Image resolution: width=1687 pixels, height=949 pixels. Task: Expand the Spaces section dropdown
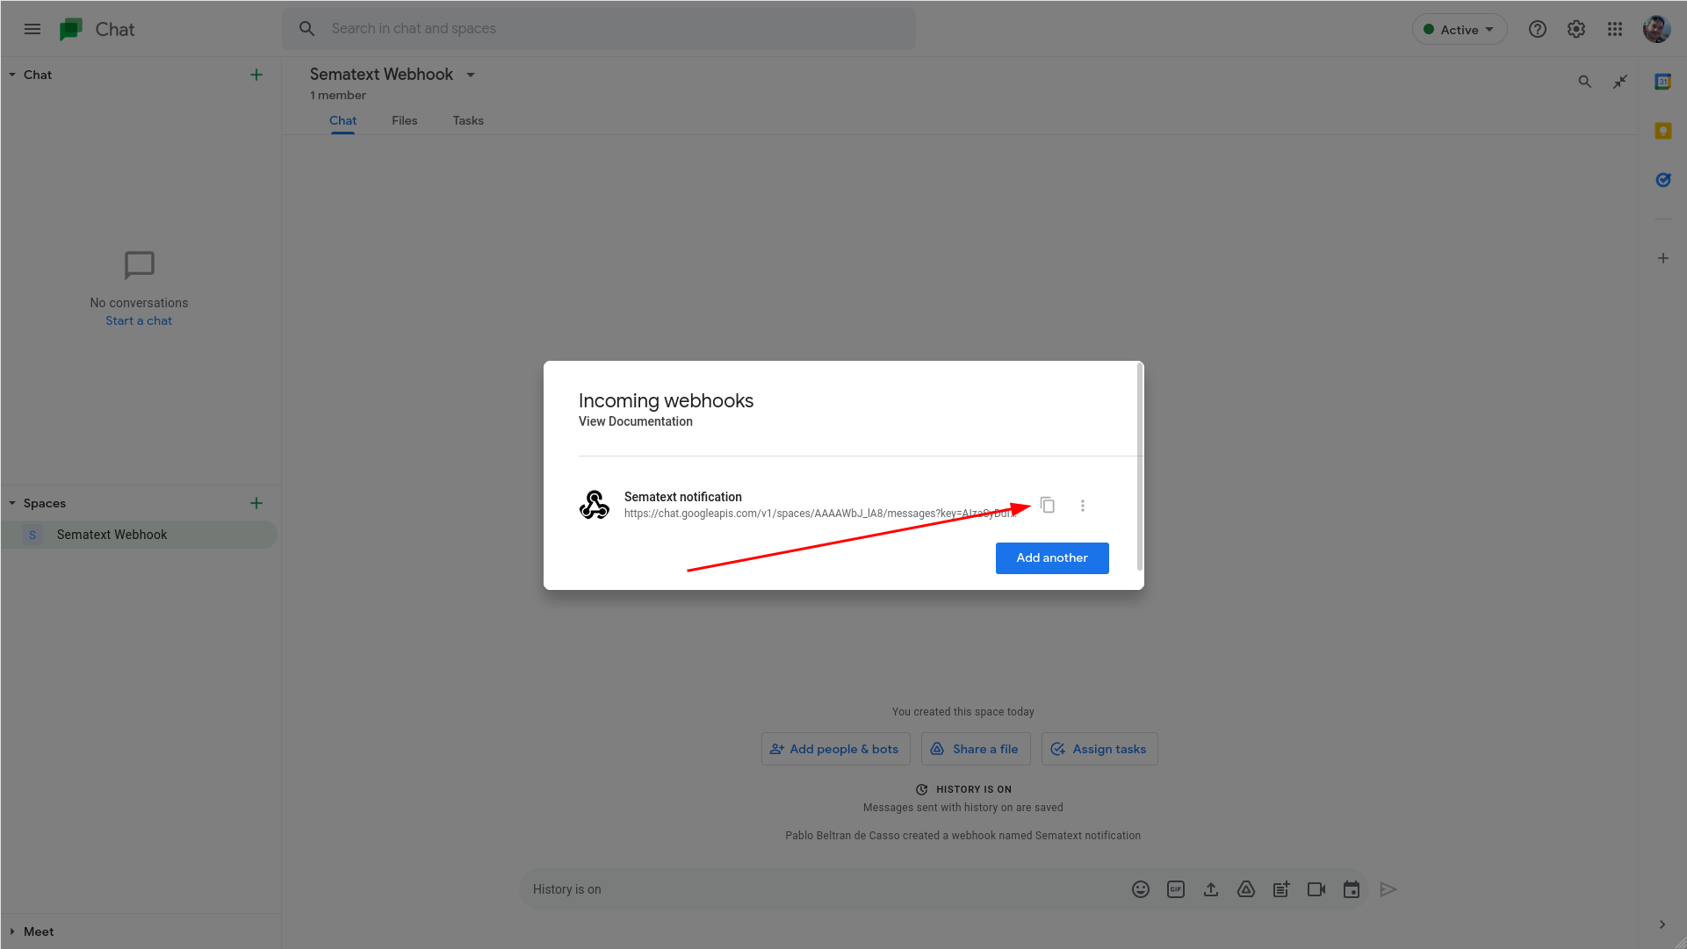point(11,503)
